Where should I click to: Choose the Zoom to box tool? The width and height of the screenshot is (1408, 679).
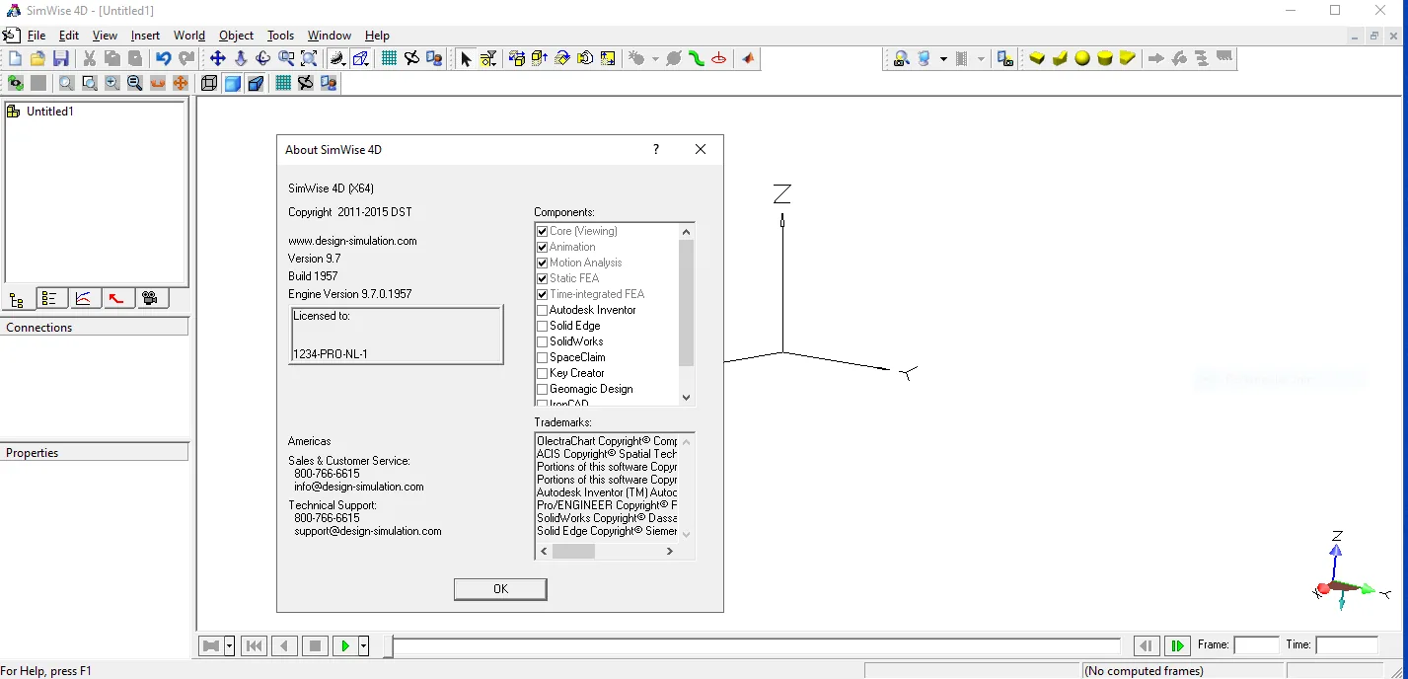286,59
